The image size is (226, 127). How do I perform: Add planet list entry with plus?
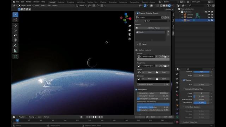point(168,31)
